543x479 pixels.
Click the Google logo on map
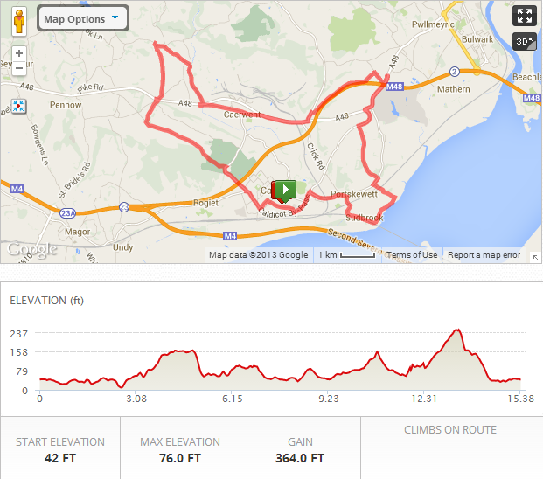(32, 249)
